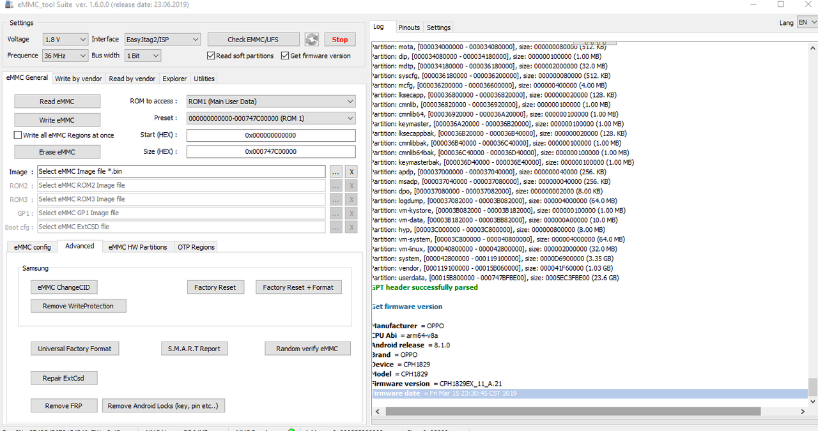Toggle Read soft partitions checkbox
The image size is (818, 431).
pos(212,56)
